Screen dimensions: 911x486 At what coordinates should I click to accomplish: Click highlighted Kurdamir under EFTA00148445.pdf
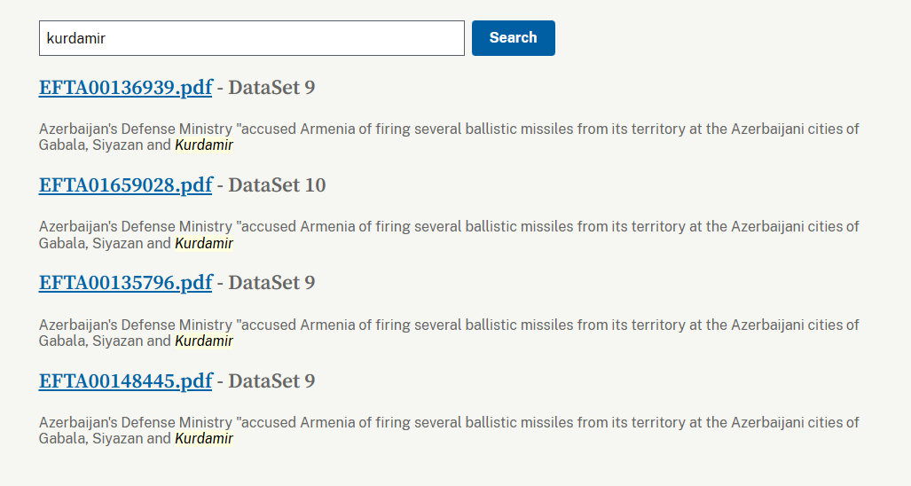[x=204, y=438]
